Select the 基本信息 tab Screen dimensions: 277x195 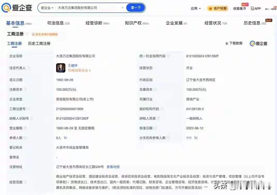click(19, 23)
